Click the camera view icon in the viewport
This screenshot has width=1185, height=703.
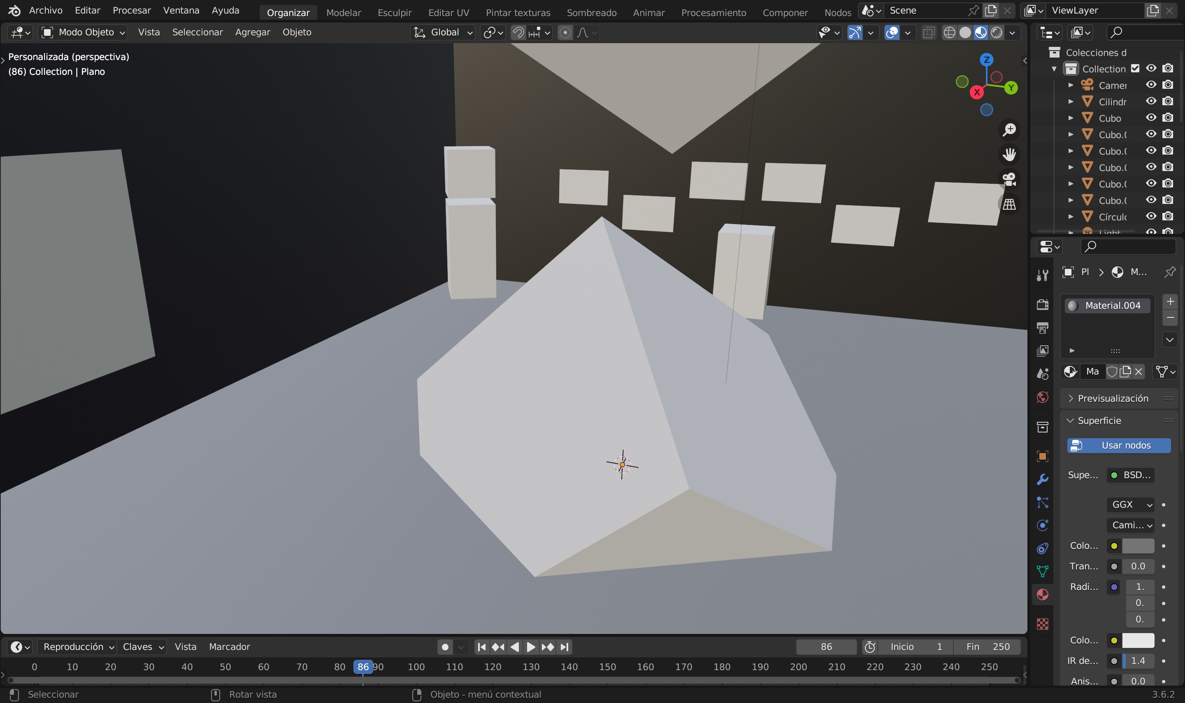[1009, 179]
